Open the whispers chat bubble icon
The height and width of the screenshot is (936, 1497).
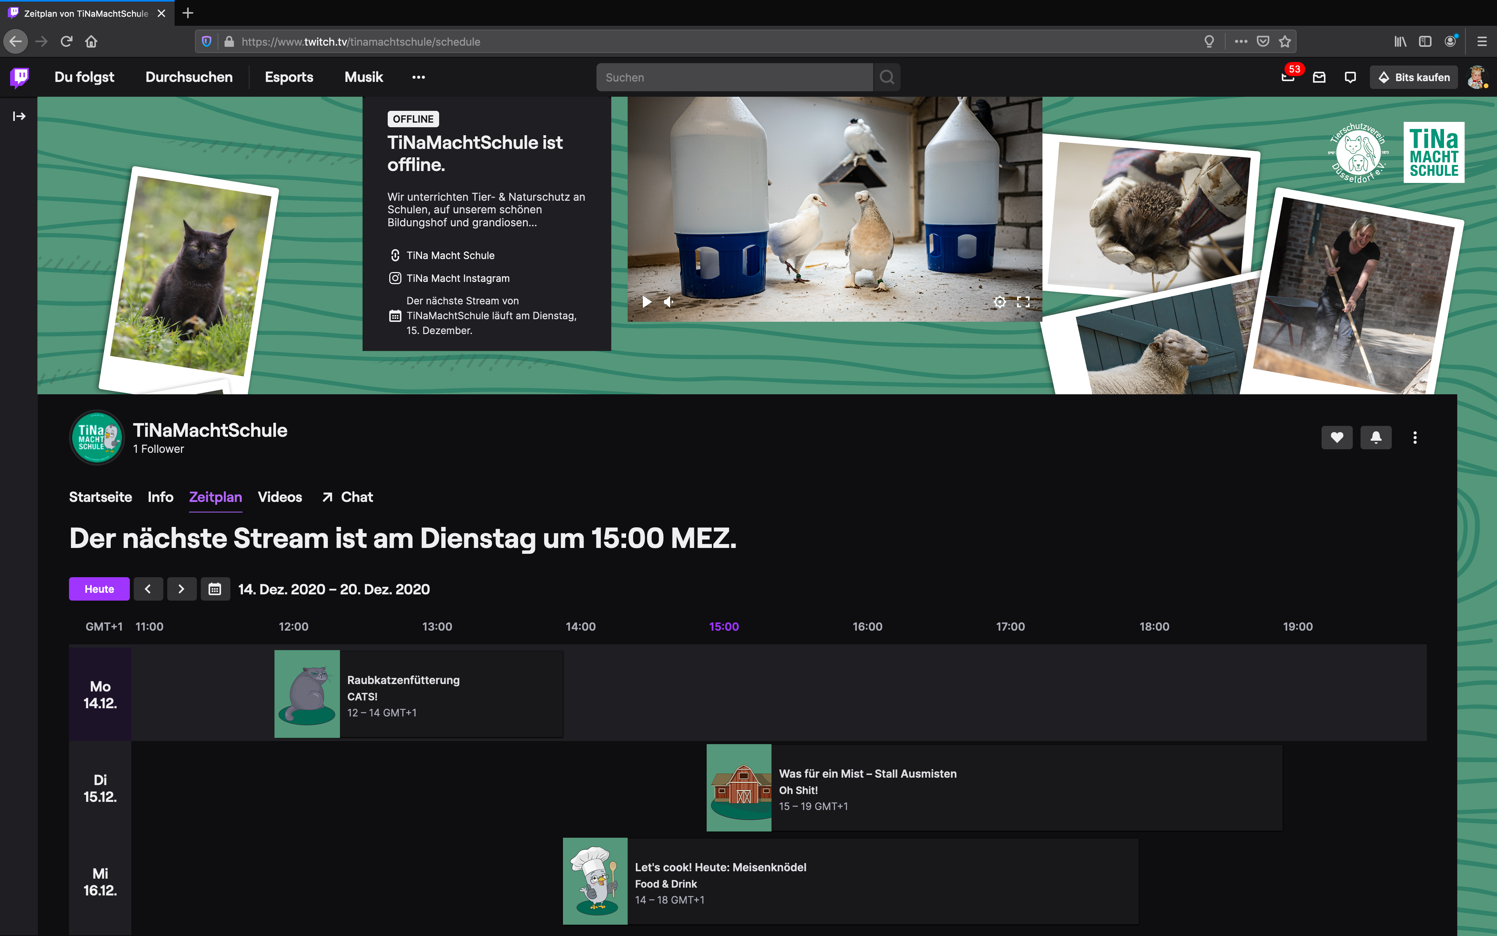[1350, 77]
